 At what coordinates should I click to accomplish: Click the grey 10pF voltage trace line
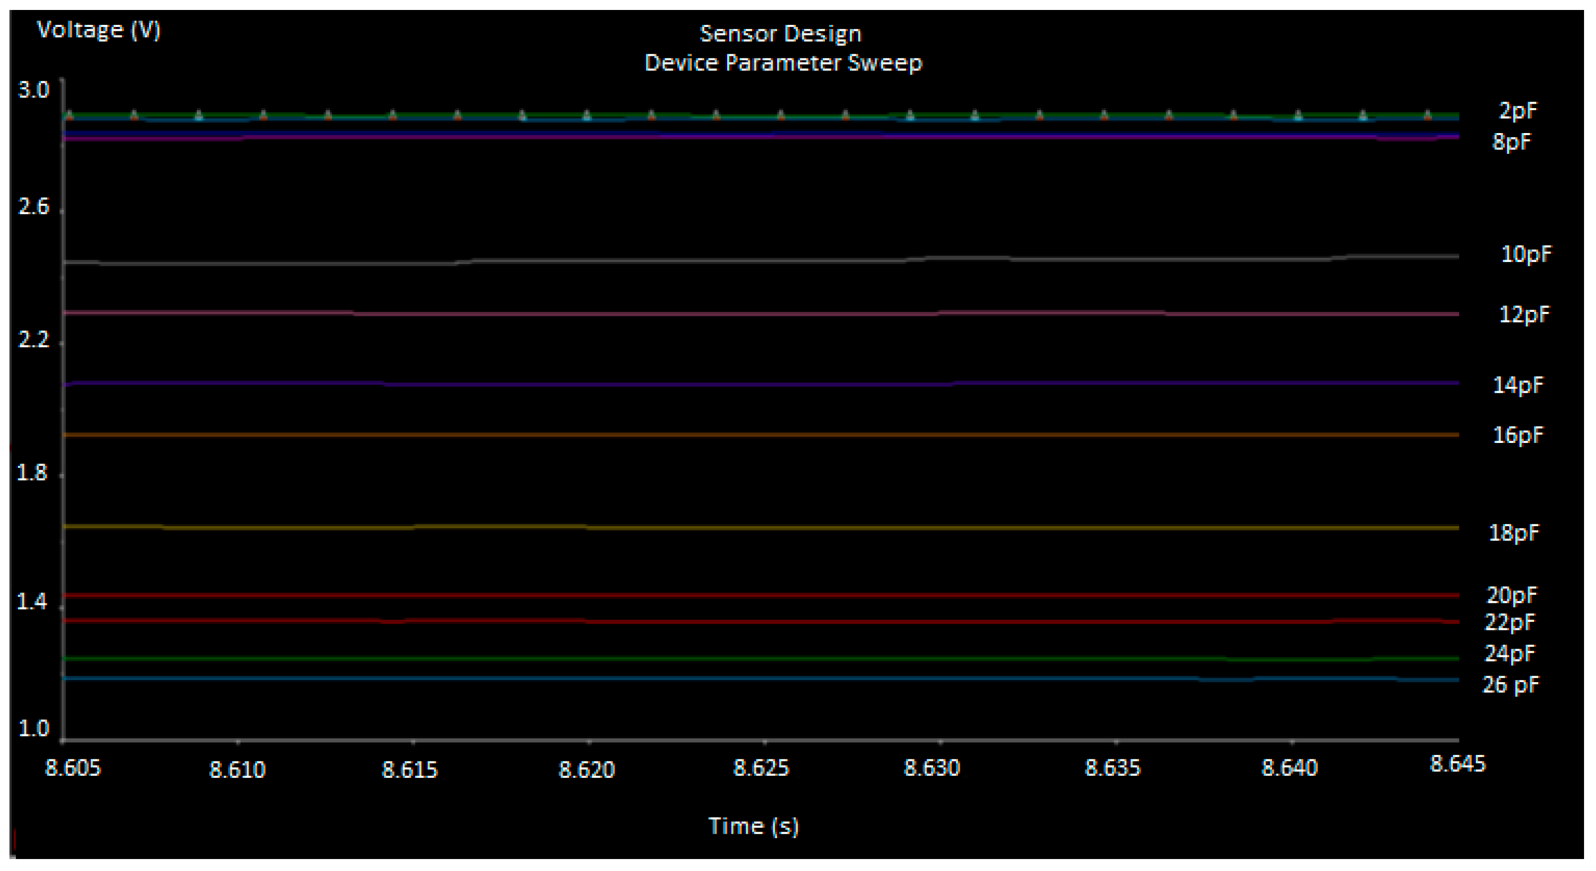[x=761, y=261]
